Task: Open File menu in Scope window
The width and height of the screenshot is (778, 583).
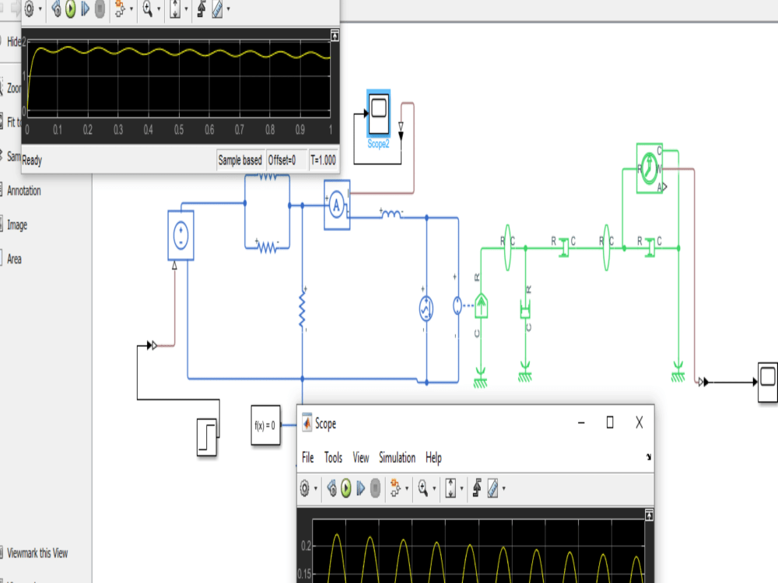Action: click(307, 458)
